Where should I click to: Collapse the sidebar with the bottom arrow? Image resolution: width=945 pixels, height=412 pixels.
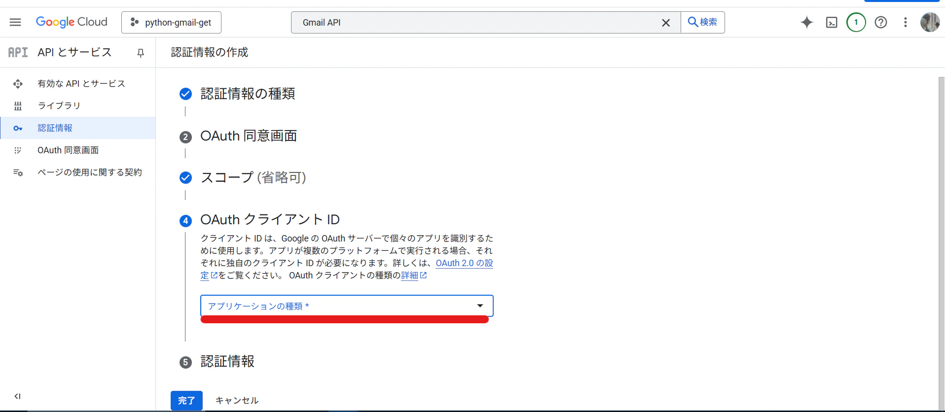(x=18, y=396)
